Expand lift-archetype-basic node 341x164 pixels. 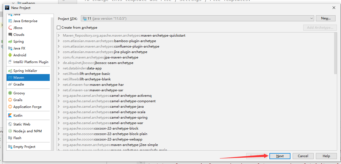[59, 74]
